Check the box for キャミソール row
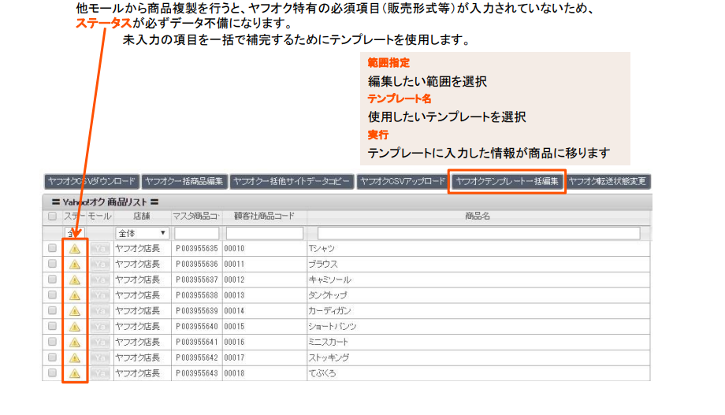The height and width of the screenshot is (415, 725). coord(52,279)
